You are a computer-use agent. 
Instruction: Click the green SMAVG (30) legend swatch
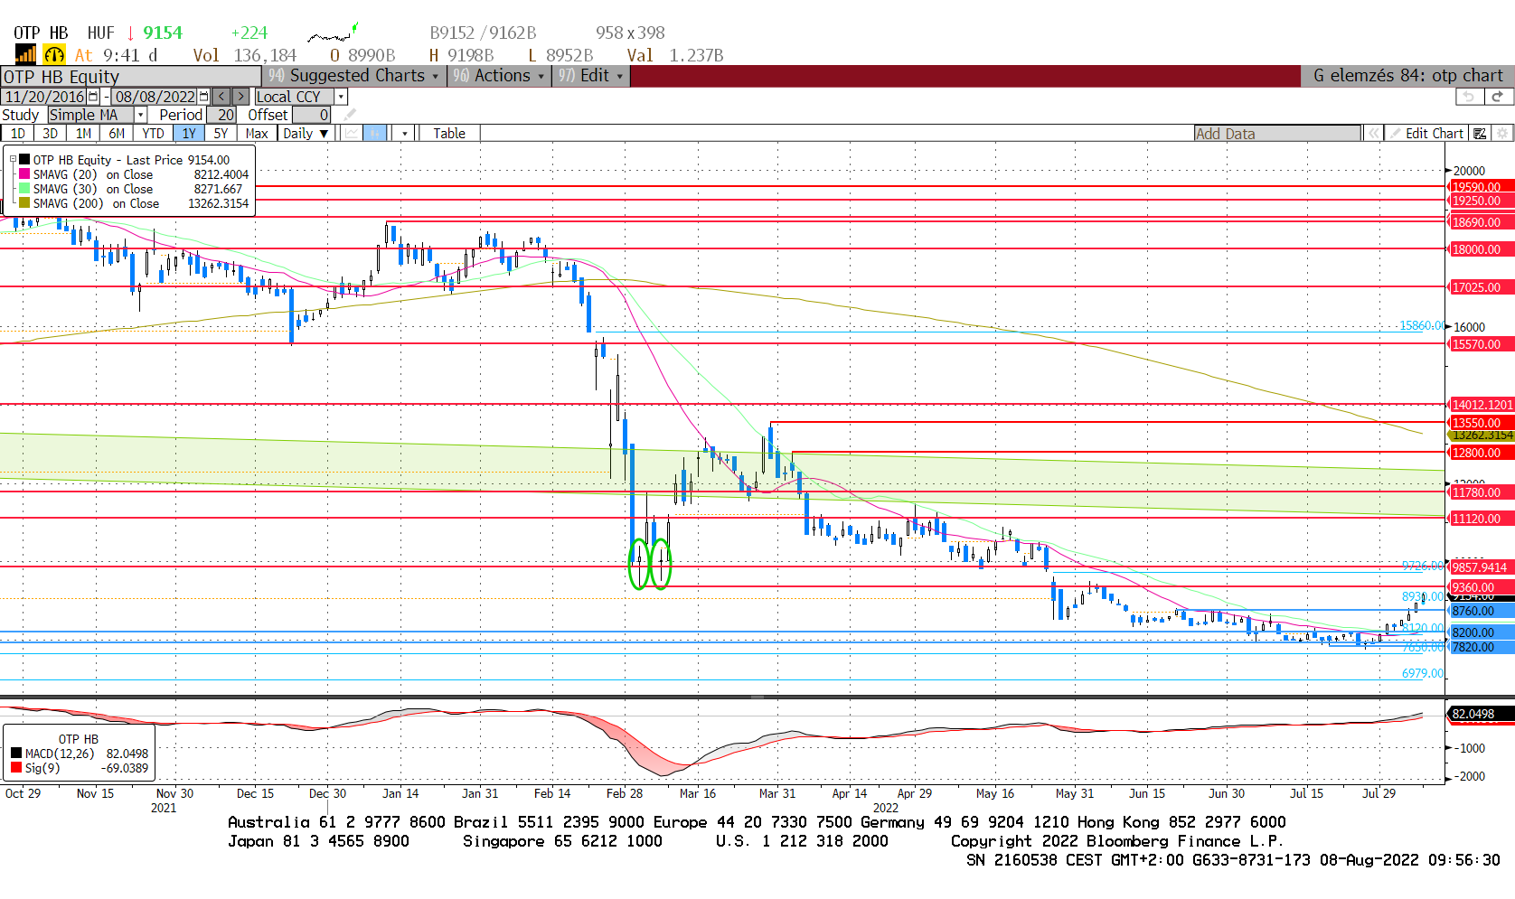24,189
